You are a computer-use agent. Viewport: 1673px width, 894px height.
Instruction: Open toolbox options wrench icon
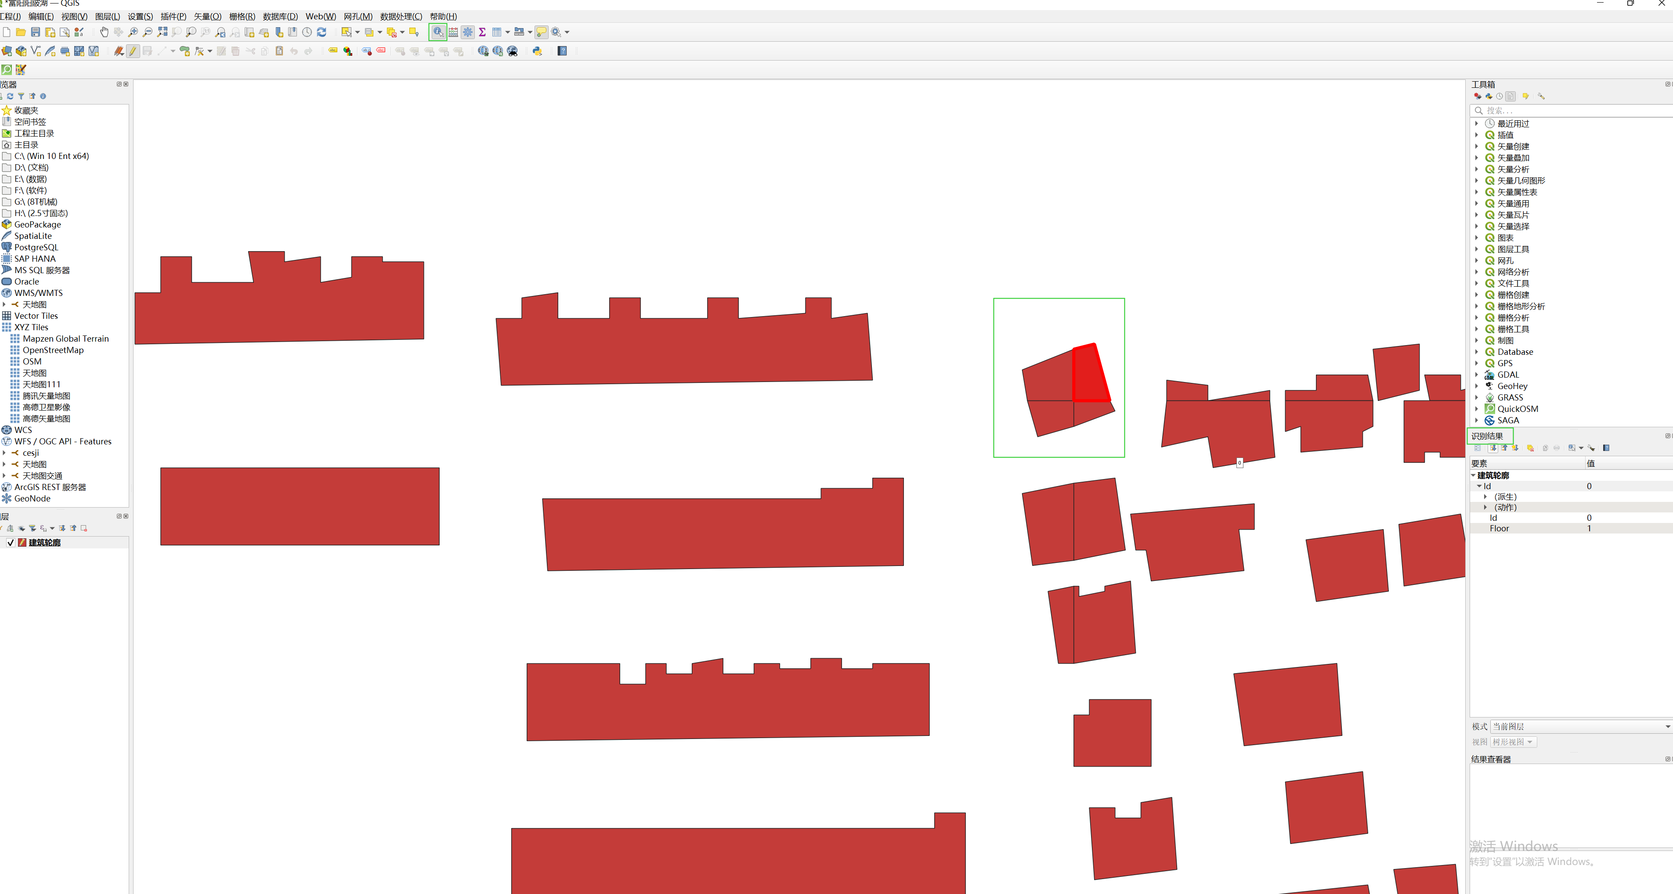(1540, 96)
